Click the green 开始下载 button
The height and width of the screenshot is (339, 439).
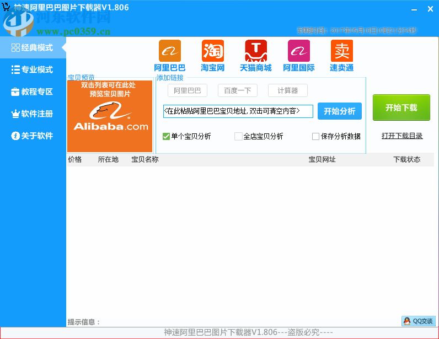coord(401,107)
